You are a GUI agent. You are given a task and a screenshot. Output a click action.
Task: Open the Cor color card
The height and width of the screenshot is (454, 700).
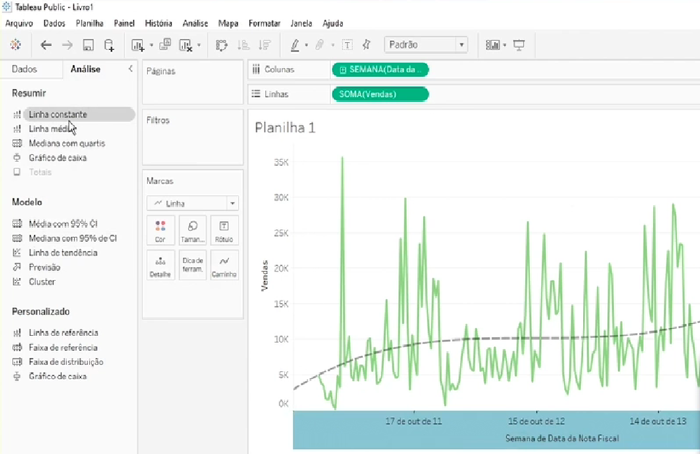click(x=160, y=229)
